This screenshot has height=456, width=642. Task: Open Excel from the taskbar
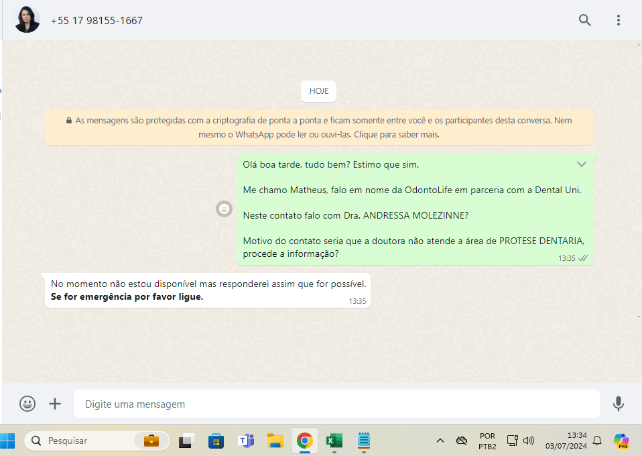point(334,441)
